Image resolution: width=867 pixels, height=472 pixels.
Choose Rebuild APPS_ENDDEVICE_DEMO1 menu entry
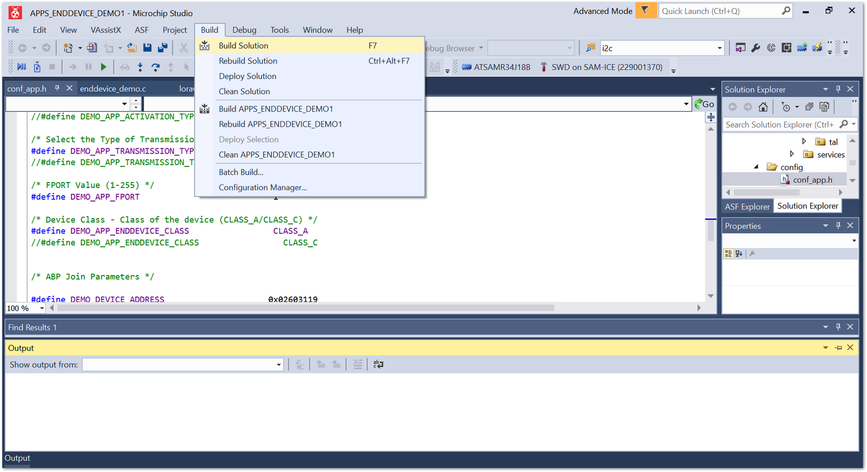(310, 124)
